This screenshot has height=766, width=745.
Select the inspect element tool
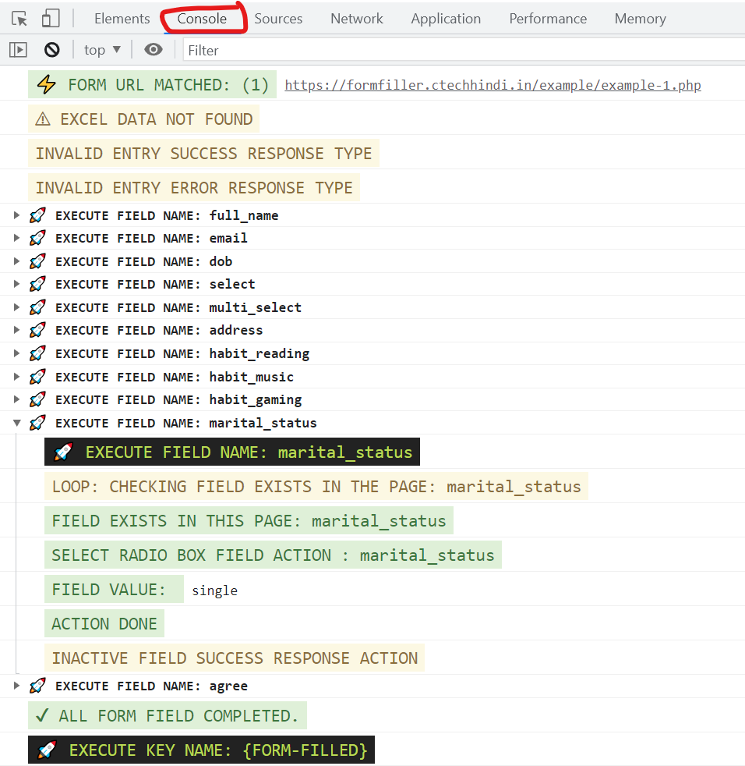pos(19,18)
